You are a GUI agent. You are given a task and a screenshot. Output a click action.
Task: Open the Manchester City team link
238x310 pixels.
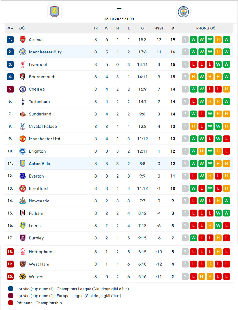click(x=45, y=52)
